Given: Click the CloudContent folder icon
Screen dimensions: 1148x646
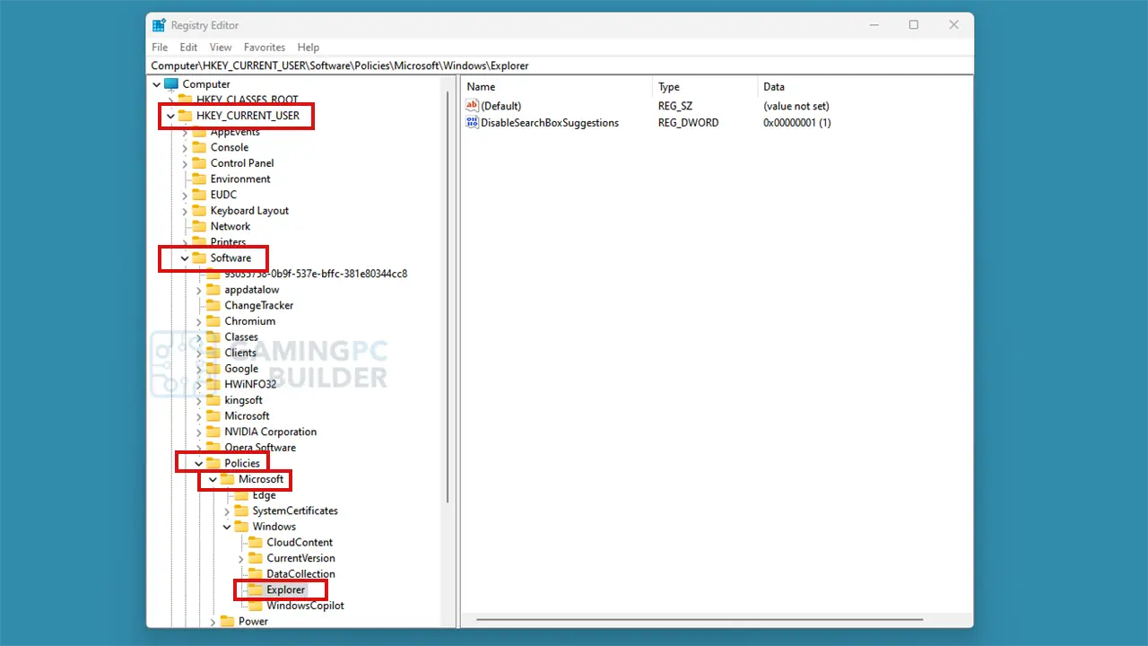Looking at the screenshot, I should (x=256, y=543).
